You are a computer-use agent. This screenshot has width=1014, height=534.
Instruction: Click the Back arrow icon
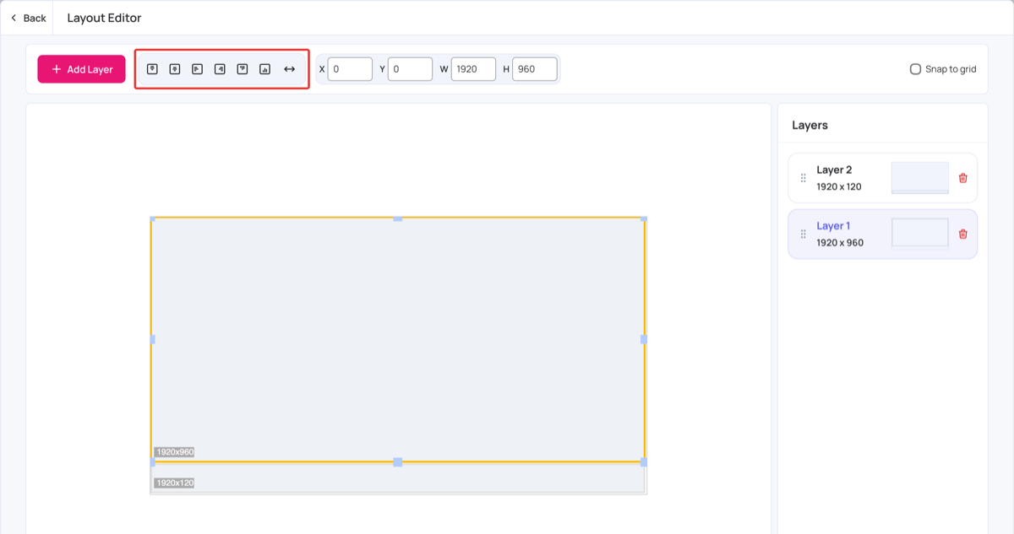click(x=14, y=18)
